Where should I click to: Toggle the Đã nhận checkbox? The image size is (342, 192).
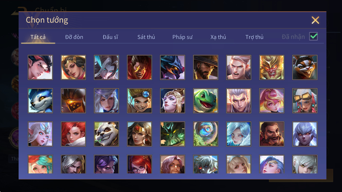(x=313, y=37)
